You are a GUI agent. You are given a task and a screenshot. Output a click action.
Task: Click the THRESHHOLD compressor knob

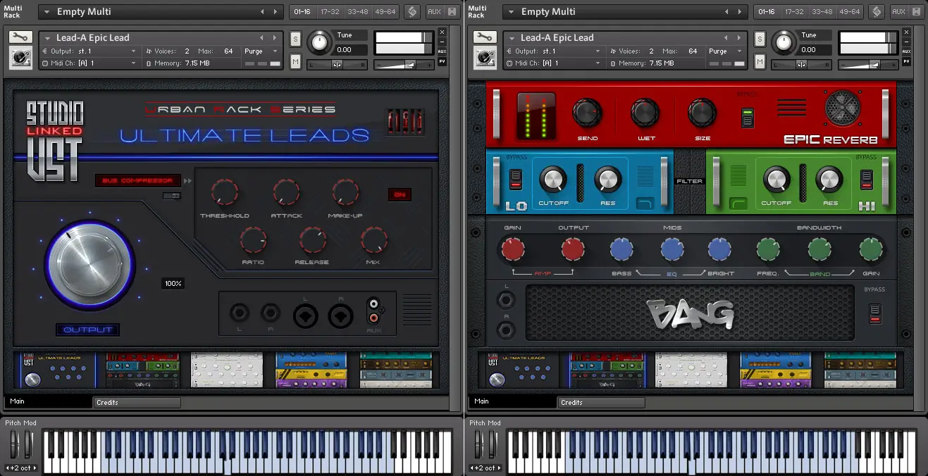(x=225, y=192)
